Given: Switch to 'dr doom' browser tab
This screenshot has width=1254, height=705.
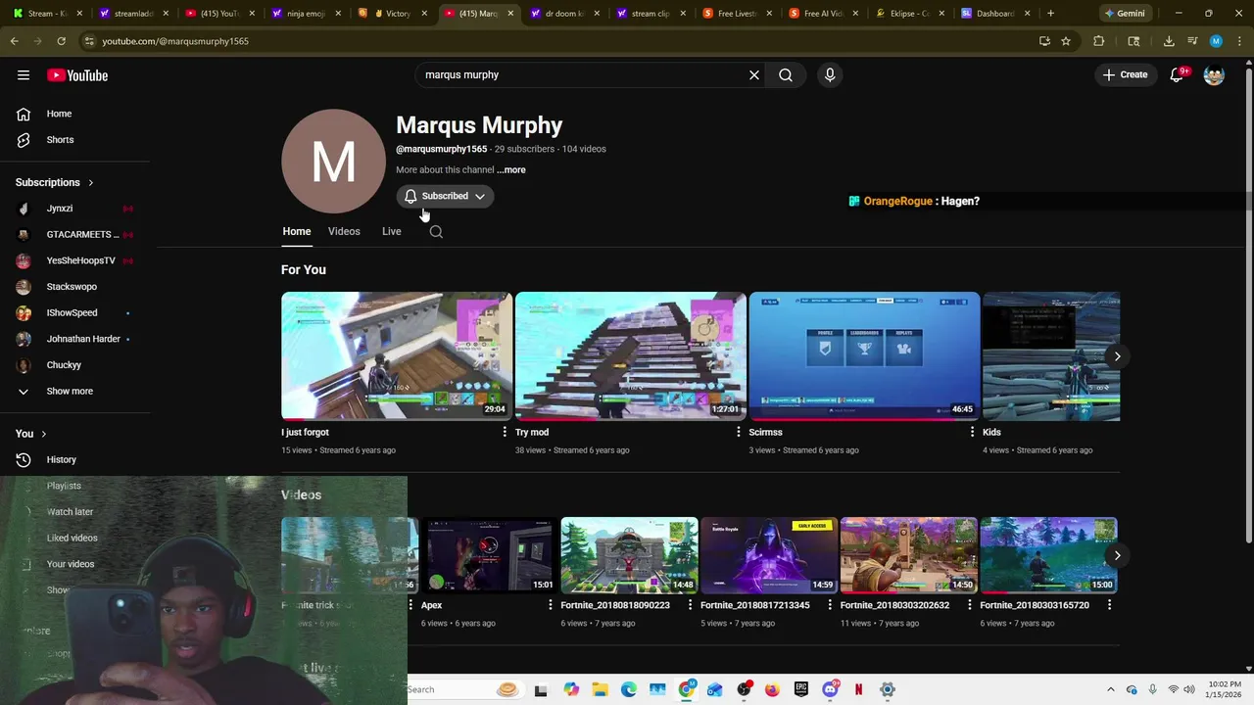Looking at the screenshot, I should (565, 14).
